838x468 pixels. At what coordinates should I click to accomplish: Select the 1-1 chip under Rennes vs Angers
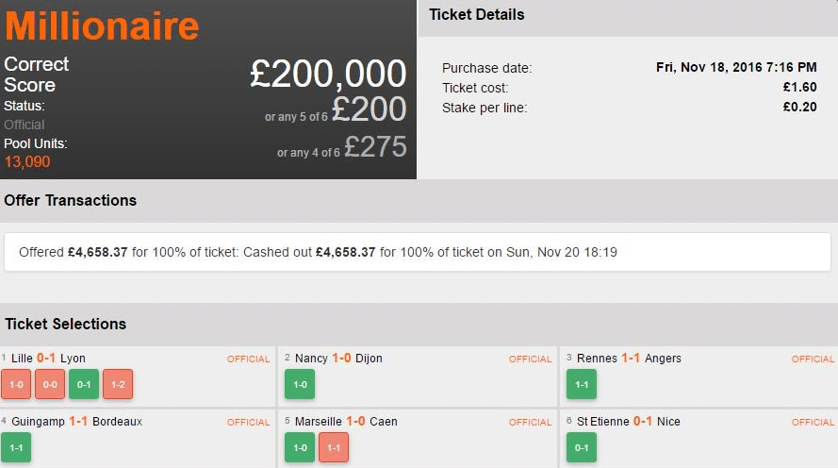click(582, 384)
